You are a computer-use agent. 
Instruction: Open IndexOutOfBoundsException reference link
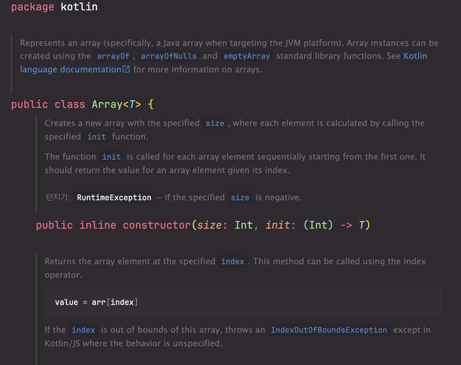329,330
